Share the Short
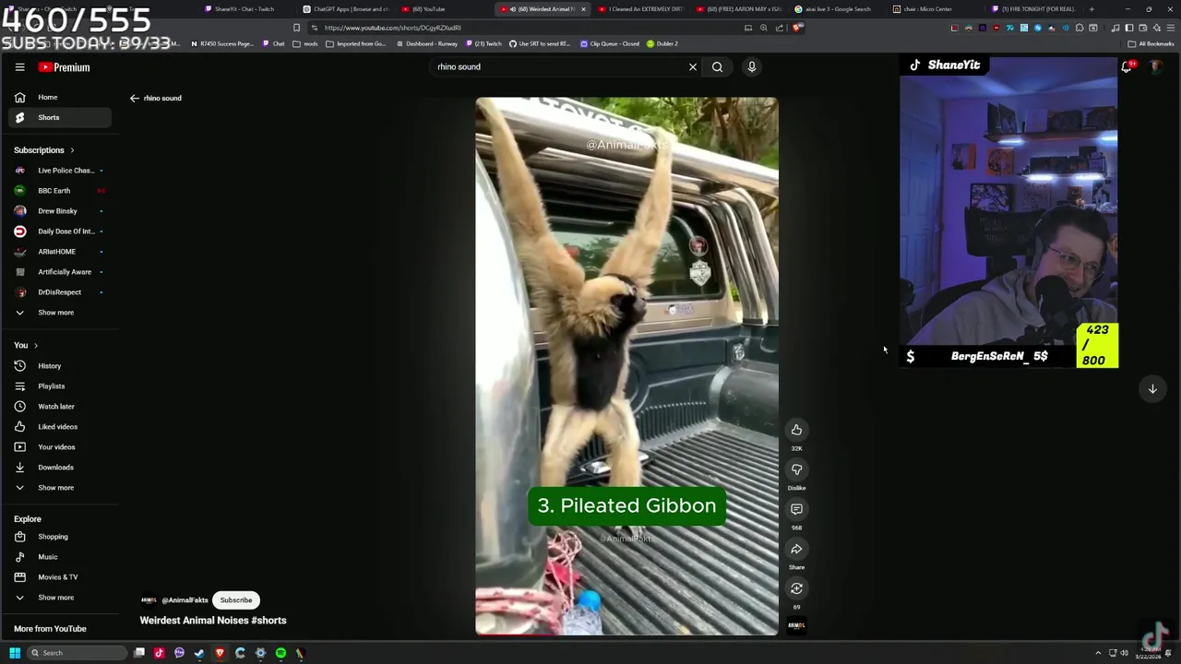1181x664 pixels. [x=796, y=550]
